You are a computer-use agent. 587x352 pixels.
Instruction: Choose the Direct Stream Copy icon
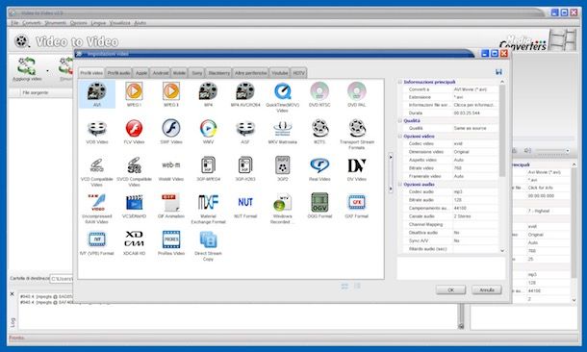point(208,239)
